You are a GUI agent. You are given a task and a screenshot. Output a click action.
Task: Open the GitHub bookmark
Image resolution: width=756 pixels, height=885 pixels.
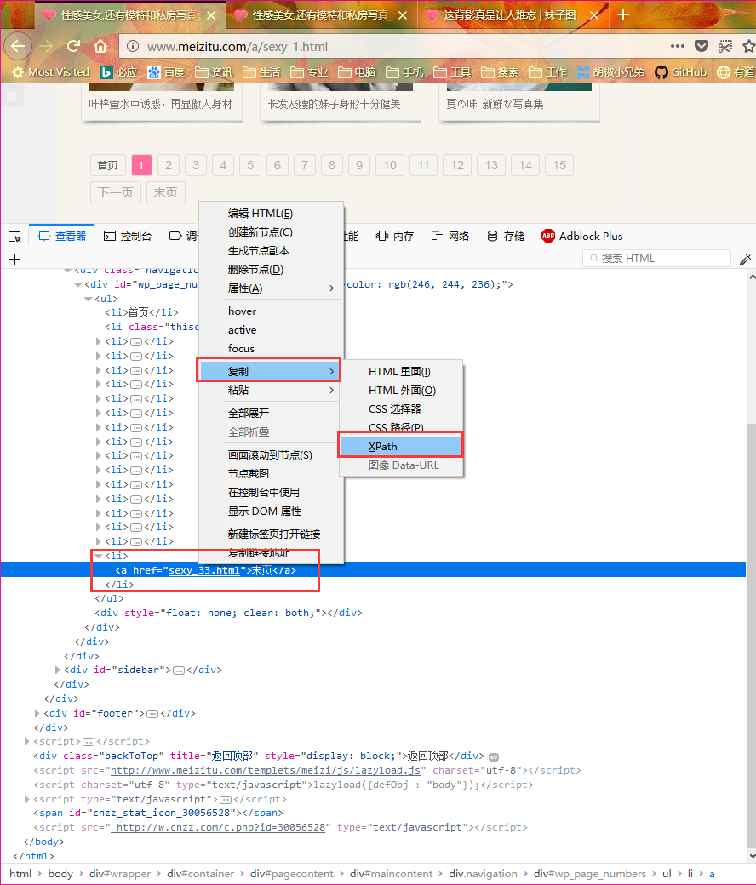(681, 72)
